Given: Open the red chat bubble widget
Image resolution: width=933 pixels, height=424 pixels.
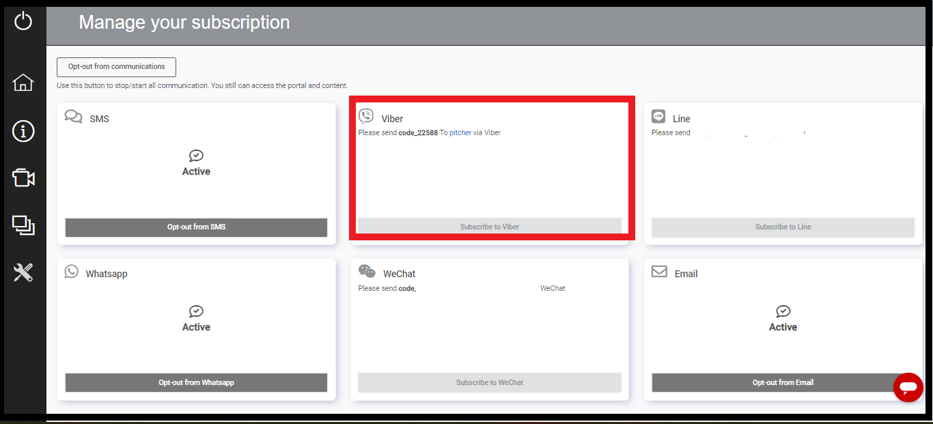Looking at the screenshot, I should coord(908,388).
